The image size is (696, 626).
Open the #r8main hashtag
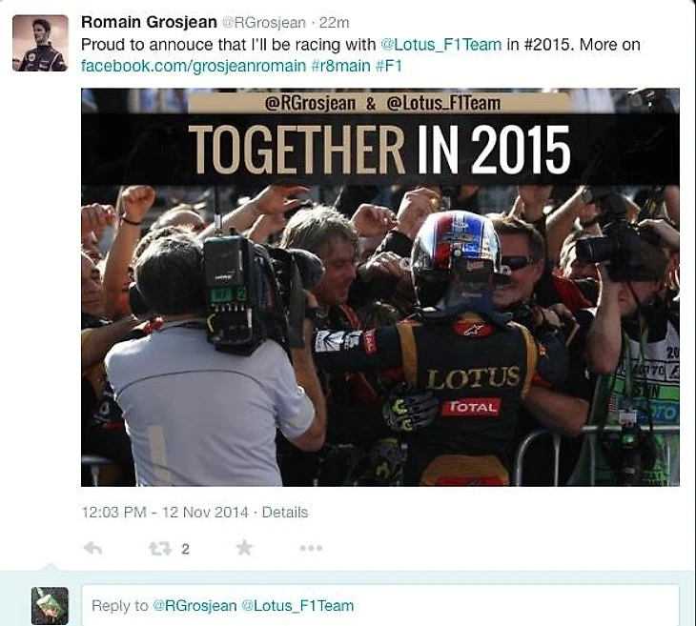(x=340, y=66)
